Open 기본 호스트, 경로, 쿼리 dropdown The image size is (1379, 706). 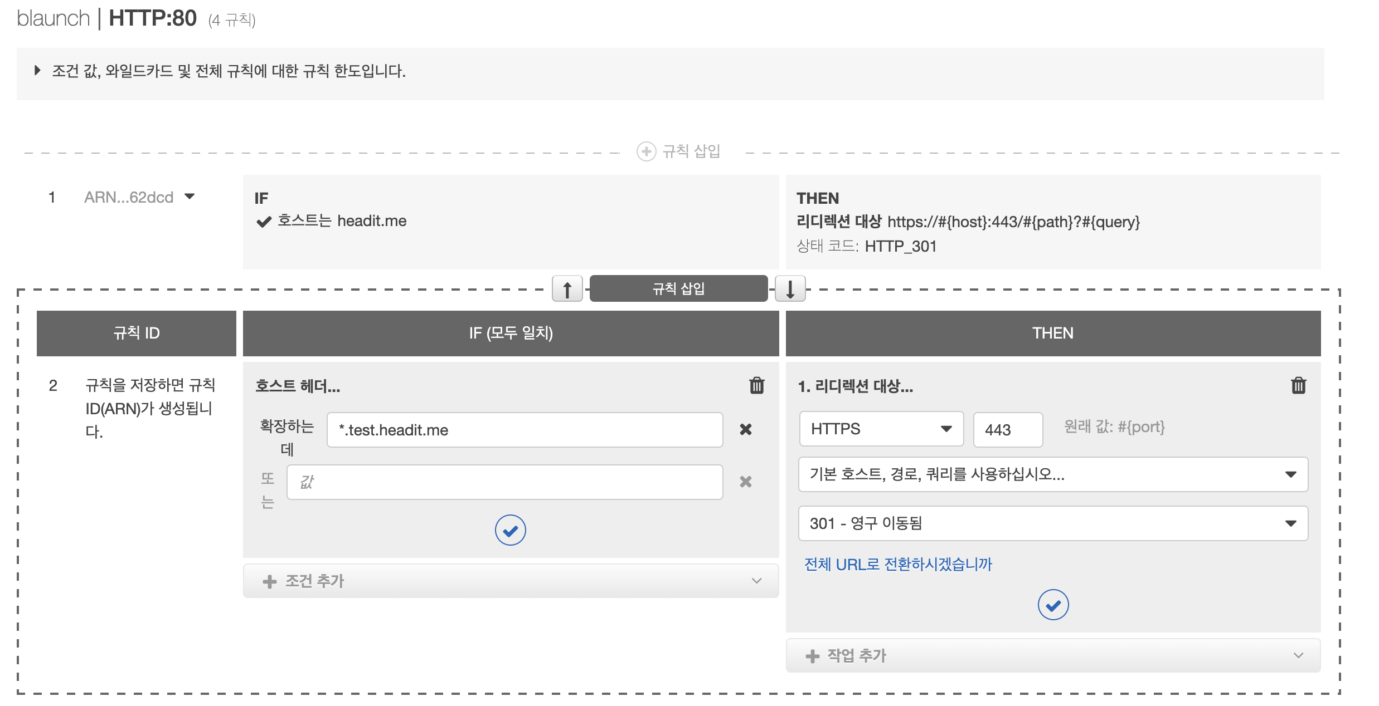pos(1052,474)
